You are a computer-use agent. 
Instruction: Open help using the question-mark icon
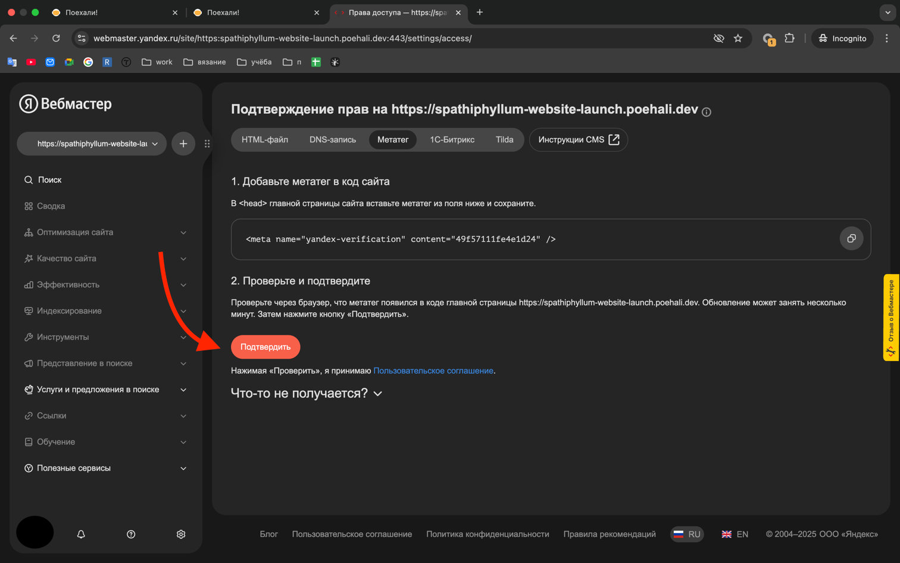tap(131, 534)
